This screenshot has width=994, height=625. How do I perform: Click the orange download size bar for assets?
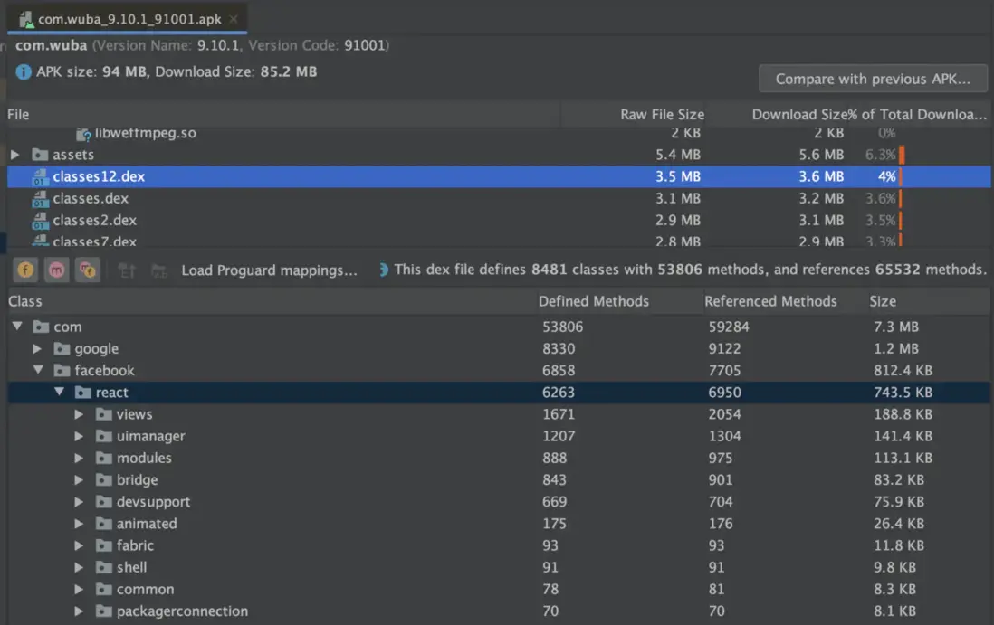(902, 155)
